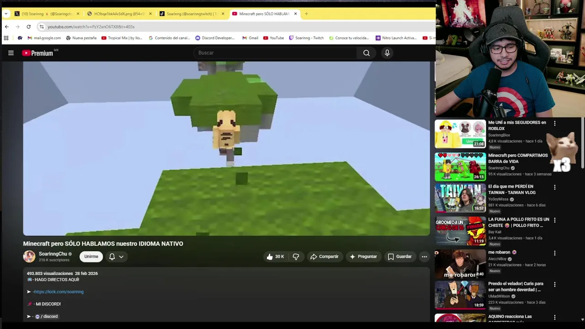Open options for El día que me PERDÍ video
The image size is (585, 329).
click(x=555, y=187)
